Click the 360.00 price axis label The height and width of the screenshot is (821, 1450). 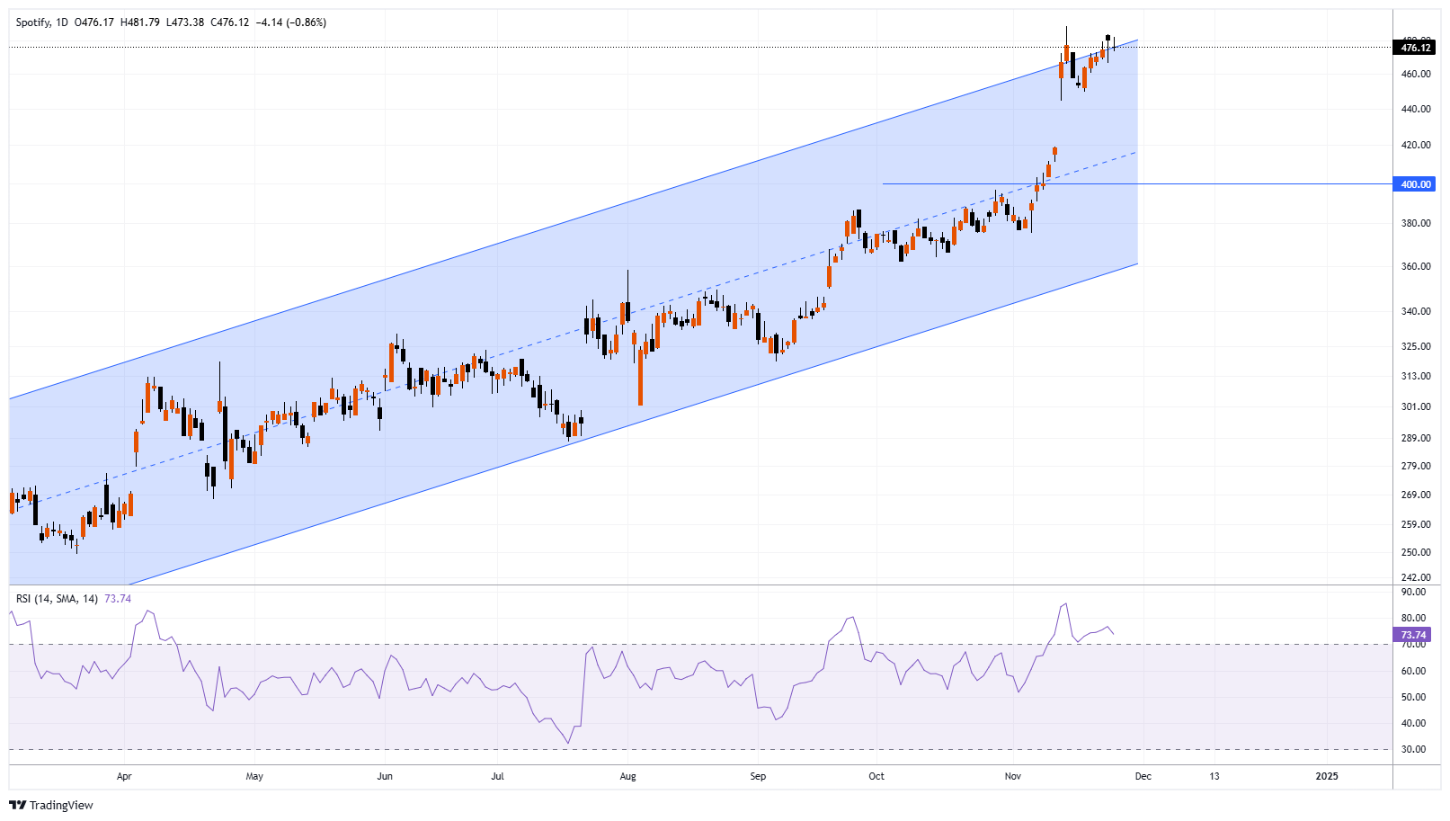(x=1416, y=266)
